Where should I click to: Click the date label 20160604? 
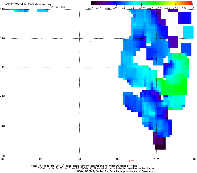[x=58, y=7]
